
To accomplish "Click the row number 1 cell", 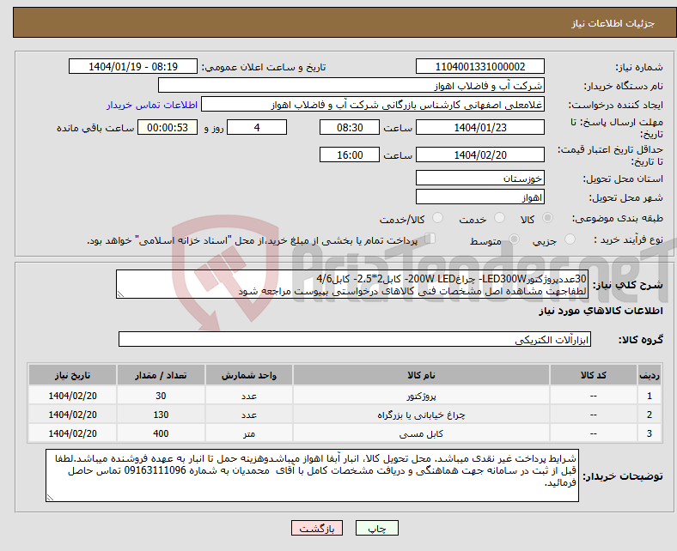I will click(x=649, y=396).
